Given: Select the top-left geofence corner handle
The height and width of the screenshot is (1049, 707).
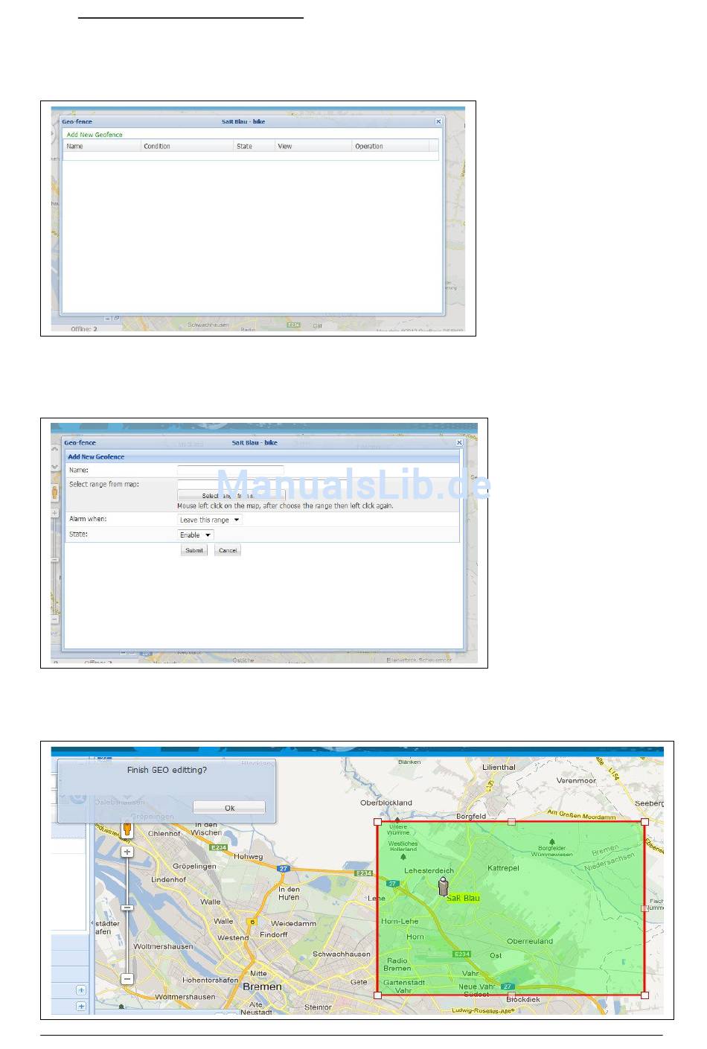Looking at the screenshot, I should click(377, 822).
